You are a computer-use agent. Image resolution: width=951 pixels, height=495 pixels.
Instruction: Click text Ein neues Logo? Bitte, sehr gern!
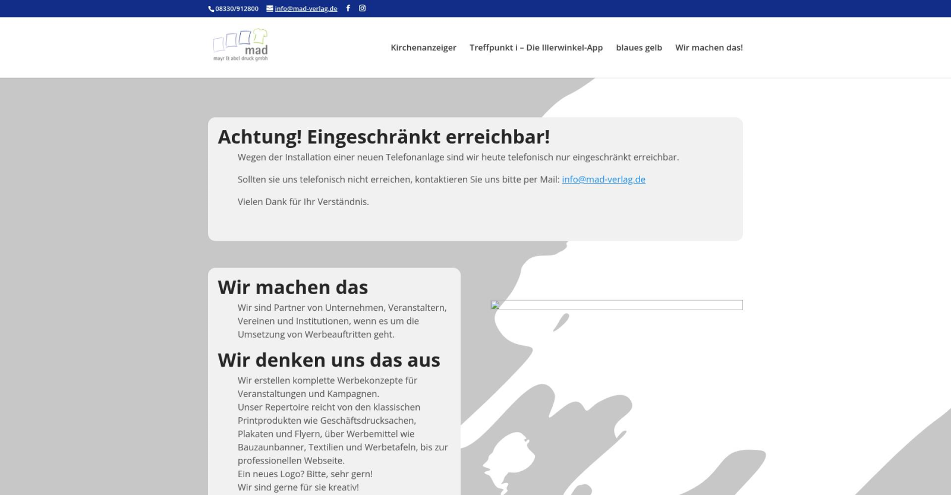305,474
